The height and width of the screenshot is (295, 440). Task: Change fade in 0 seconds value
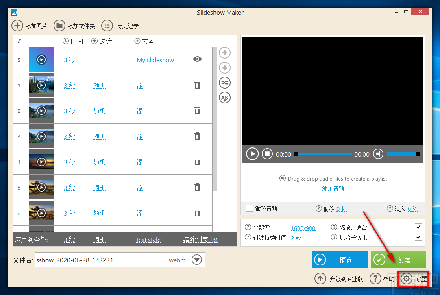click(x=413, y=208)
